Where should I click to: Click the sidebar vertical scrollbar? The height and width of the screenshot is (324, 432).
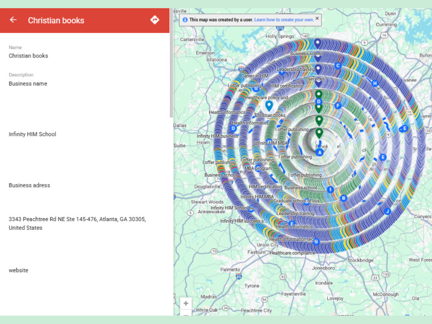pyautogui.click(x=172, y=63)
